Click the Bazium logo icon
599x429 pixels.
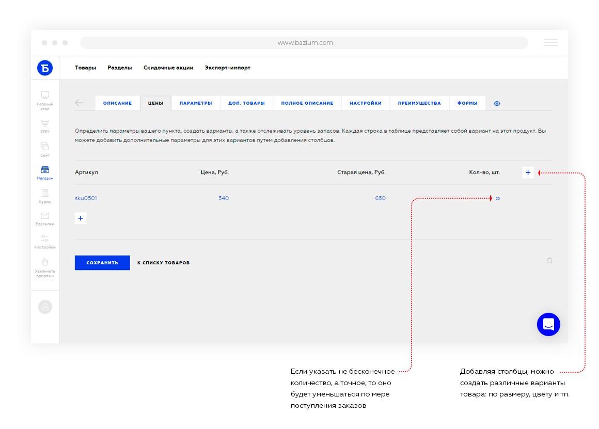coord(45,68)
